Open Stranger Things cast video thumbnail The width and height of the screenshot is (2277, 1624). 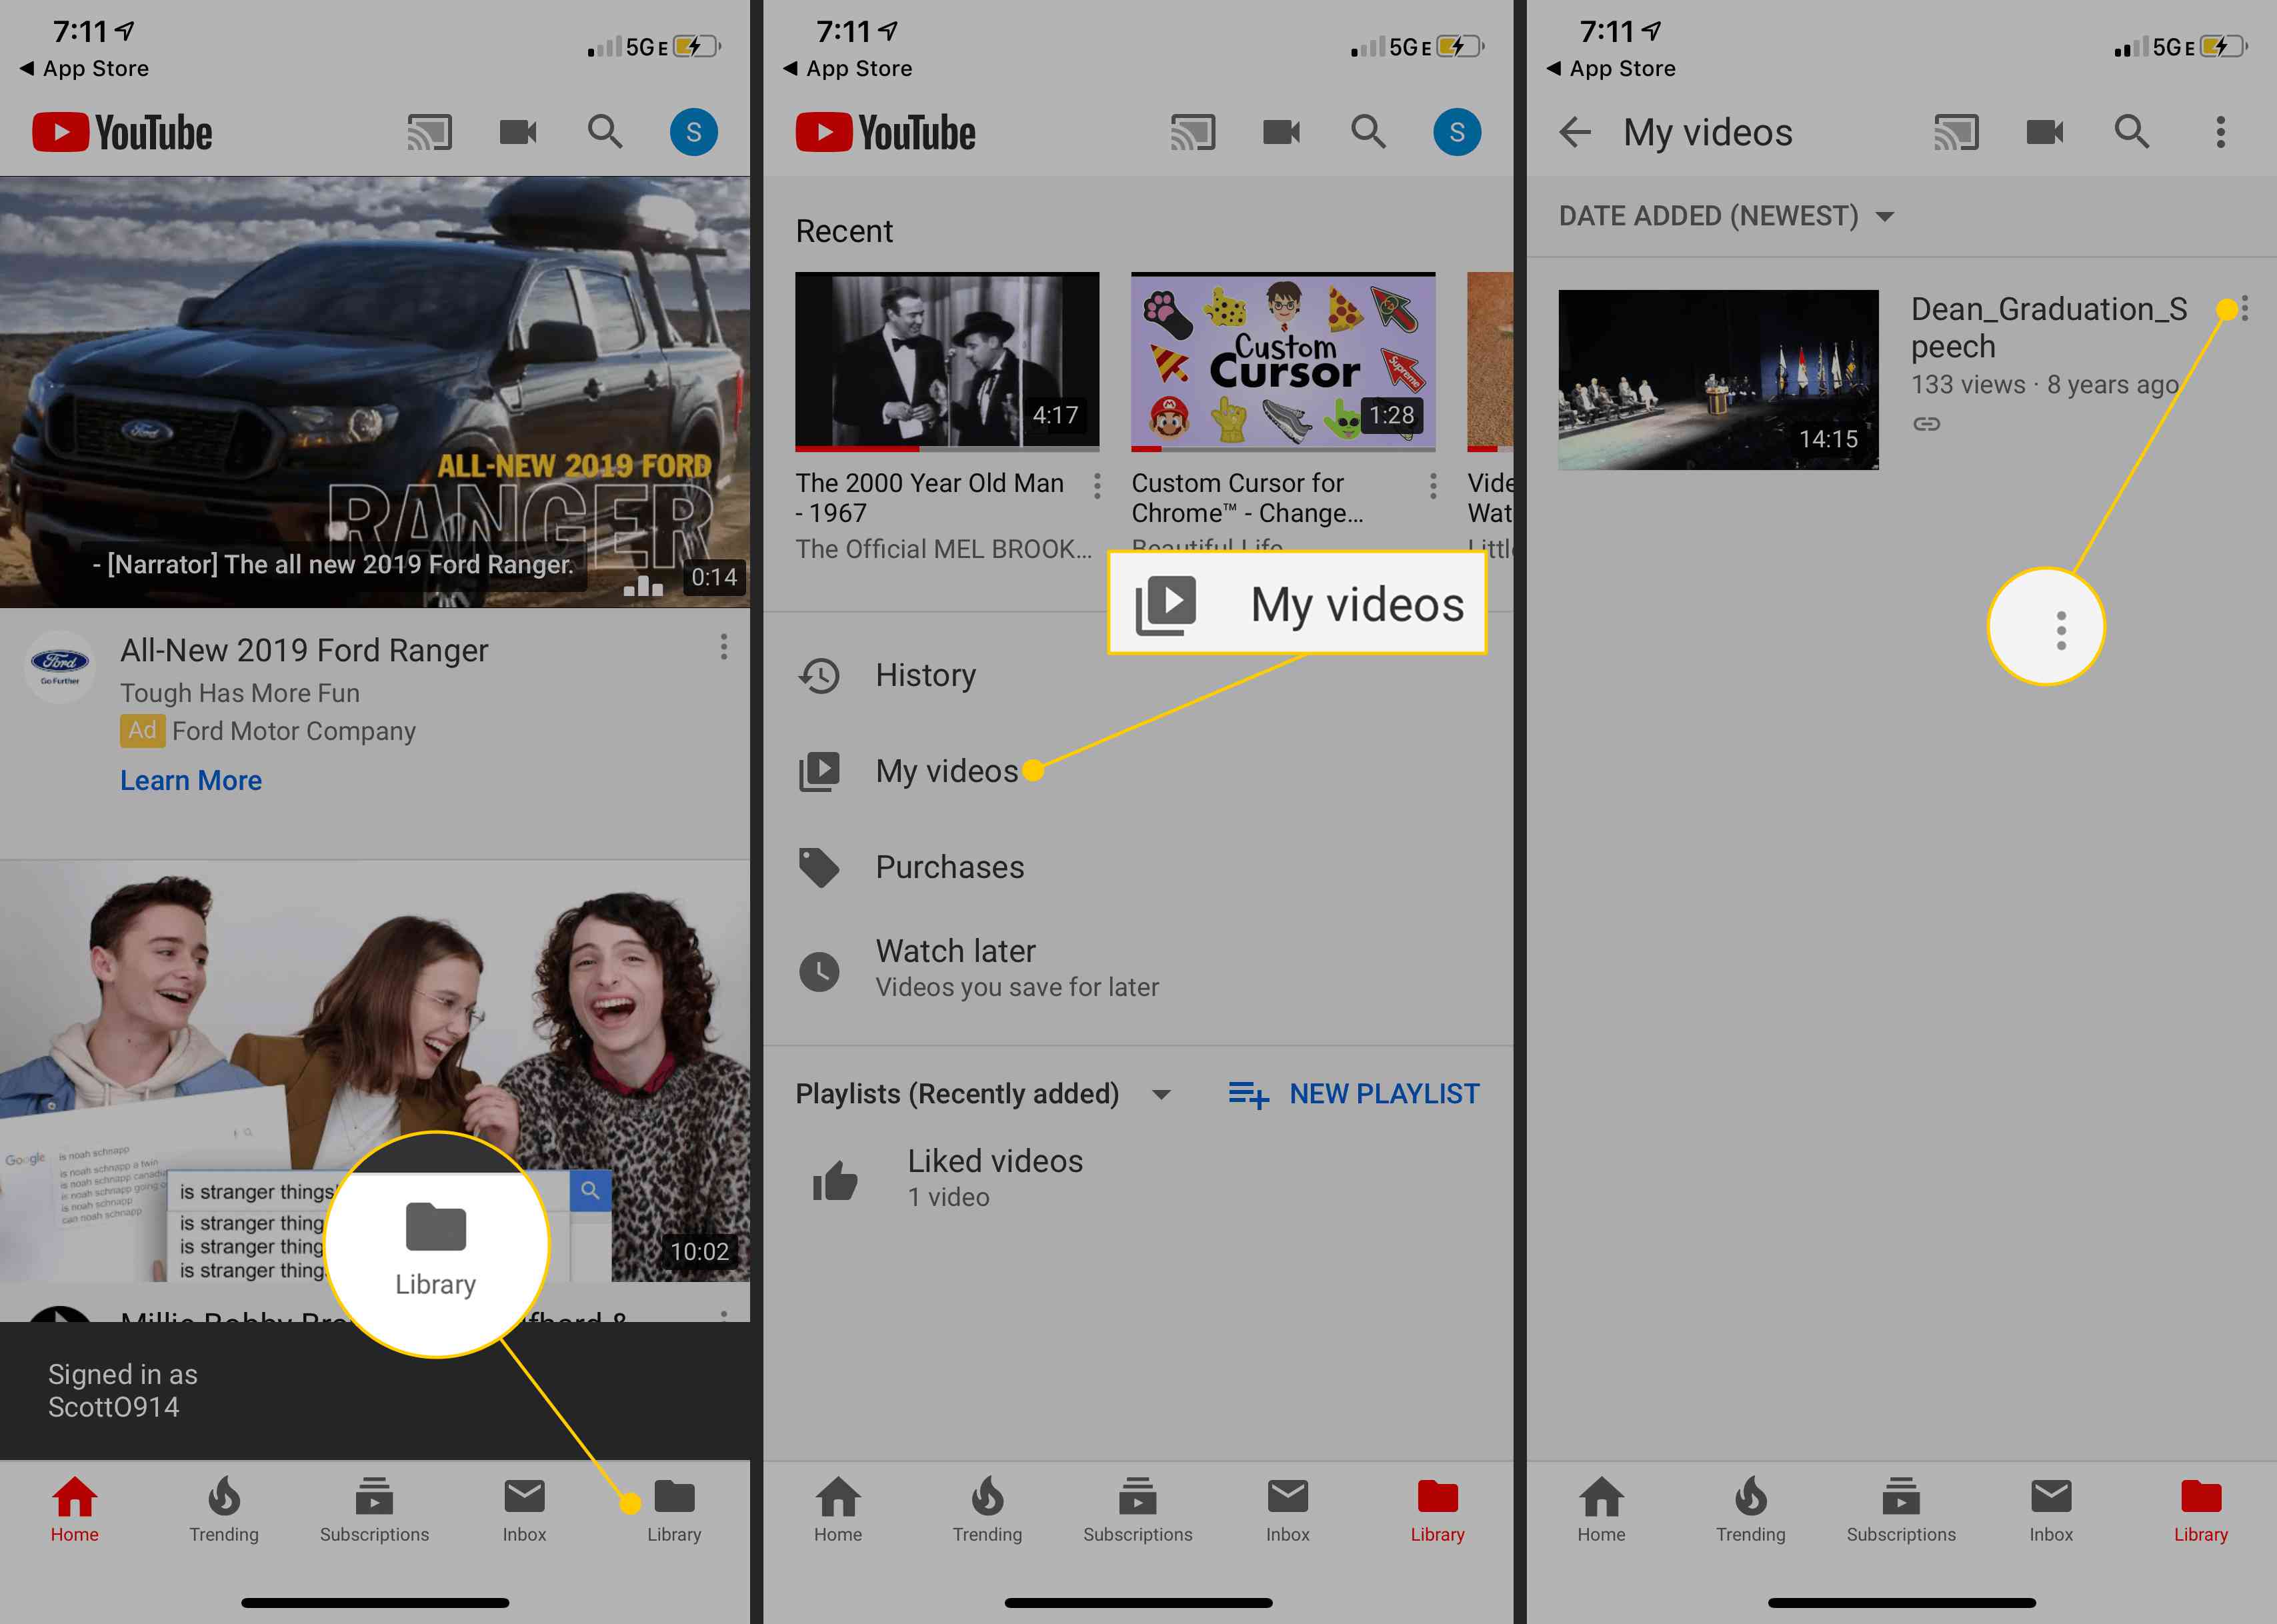point(375,1071)
